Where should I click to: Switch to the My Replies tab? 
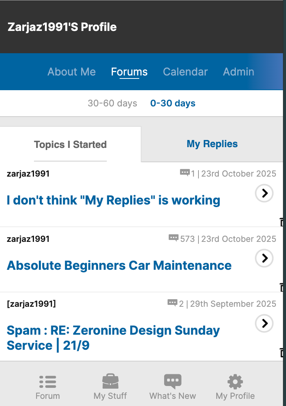[212, 144]
